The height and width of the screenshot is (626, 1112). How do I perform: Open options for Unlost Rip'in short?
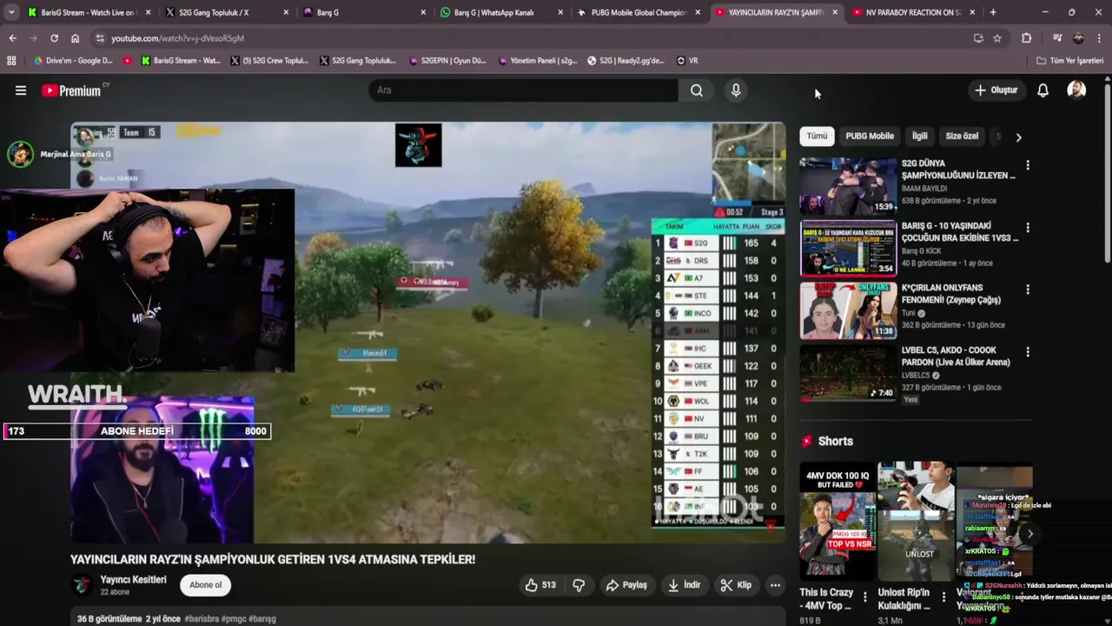(x=943, y=597)
